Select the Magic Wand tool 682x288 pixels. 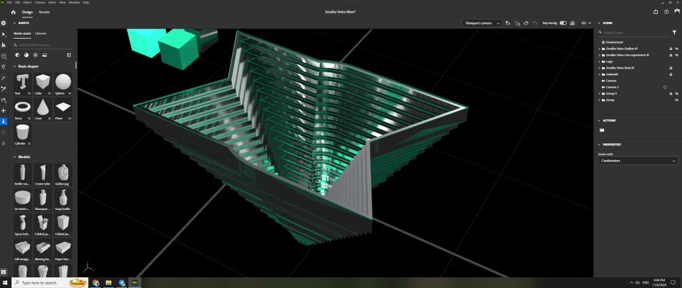coord(4,78)
